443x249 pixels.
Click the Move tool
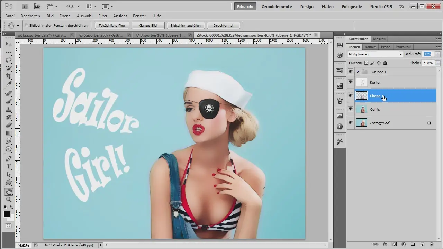tap(9, 44)
